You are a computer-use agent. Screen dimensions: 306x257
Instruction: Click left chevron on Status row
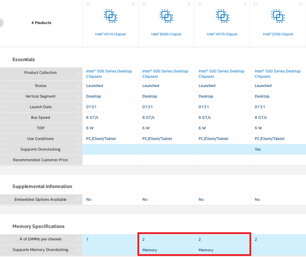pos(3,86)
